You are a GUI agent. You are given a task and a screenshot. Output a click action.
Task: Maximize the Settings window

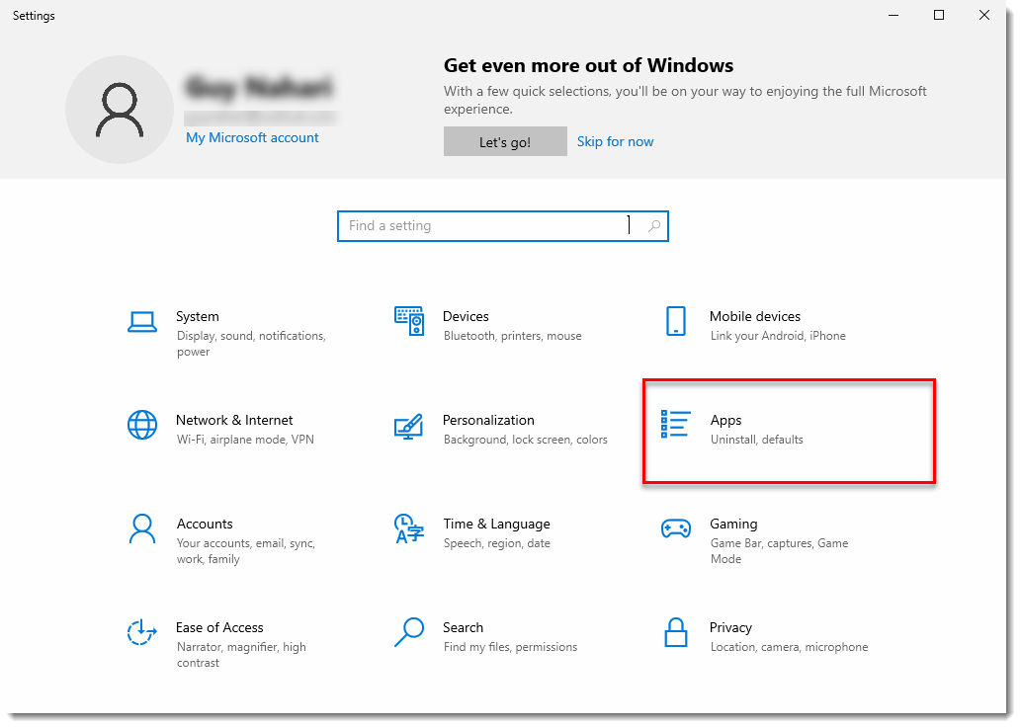coord(939,15)
